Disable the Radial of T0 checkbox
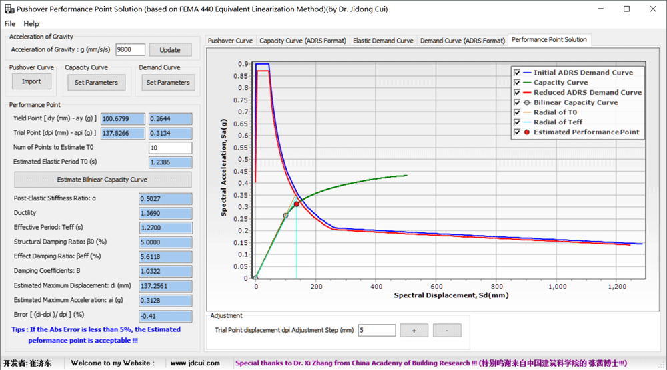The width and height of the screenshot is (667, 370). click(x=517, y=112)
